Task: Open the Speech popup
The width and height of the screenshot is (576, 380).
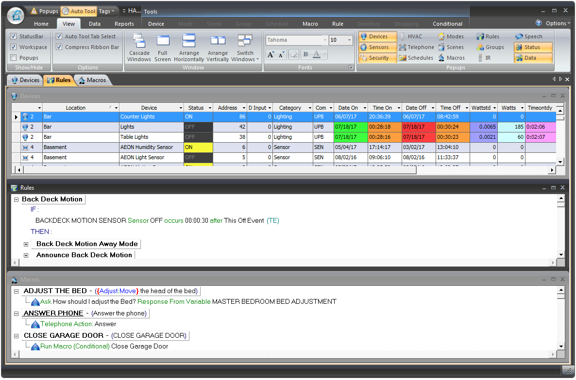Action: tap(528, 36)
